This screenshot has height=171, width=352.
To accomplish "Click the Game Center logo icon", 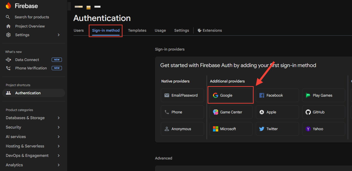I will point(216,112).
